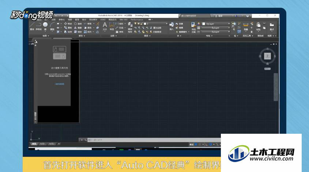Expand the Modify (修改) panel
The width and height of the screenshot is (309, 172).
pyautogui.click(x=82, y=36)
